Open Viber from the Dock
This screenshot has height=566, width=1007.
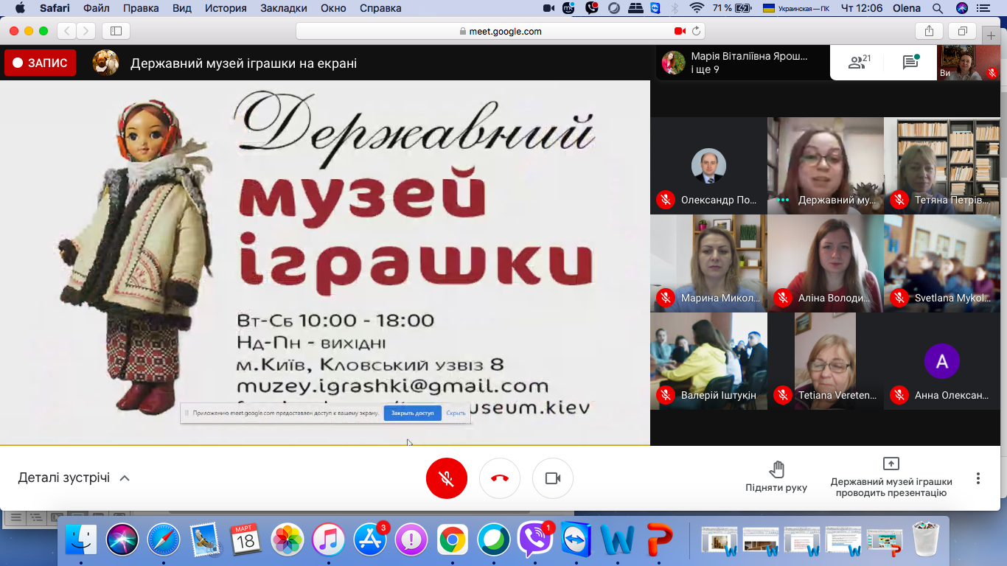534,540
